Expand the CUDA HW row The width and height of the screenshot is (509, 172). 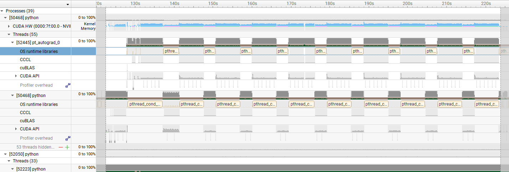pos(9,26)
